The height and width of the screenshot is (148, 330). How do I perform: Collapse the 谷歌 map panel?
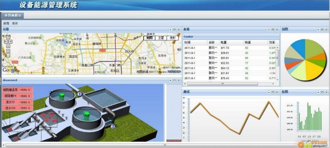point(171,30)
